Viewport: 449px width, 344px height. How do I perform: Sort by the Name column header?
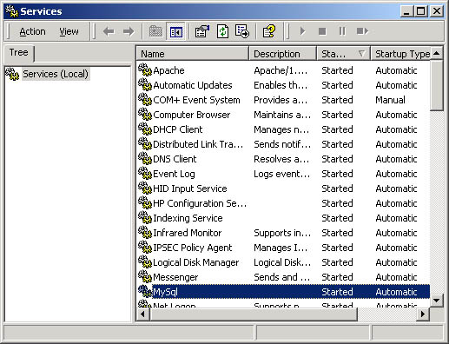pyautogui.click(x=192, y=54)
